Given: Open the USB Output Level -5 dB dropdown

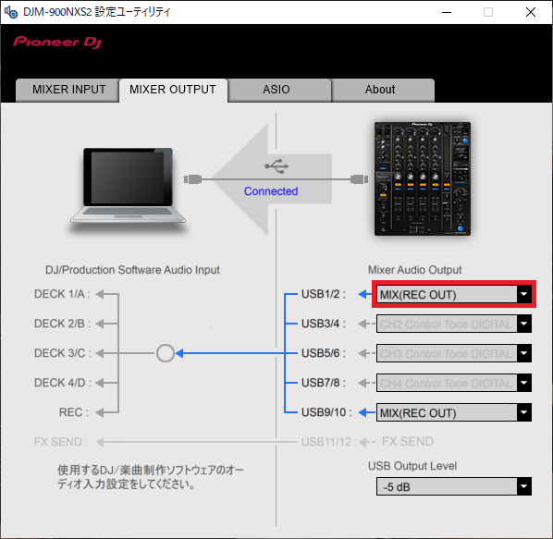Looking at the screenshot, I should tap(453, 487).
